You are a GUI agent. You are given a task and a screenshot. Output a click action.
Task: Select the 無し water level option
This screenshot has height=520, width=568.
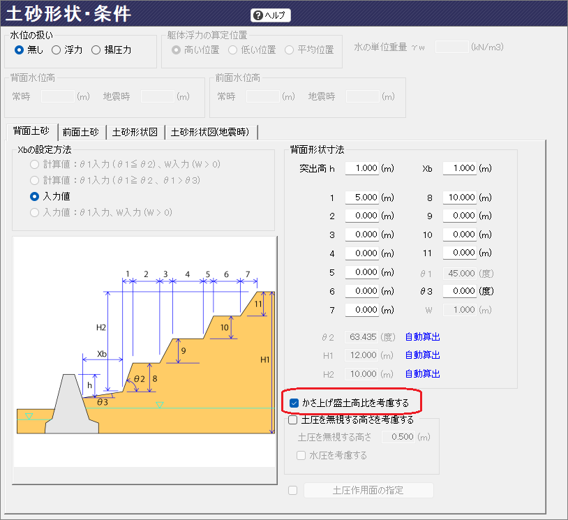(20, 50)
